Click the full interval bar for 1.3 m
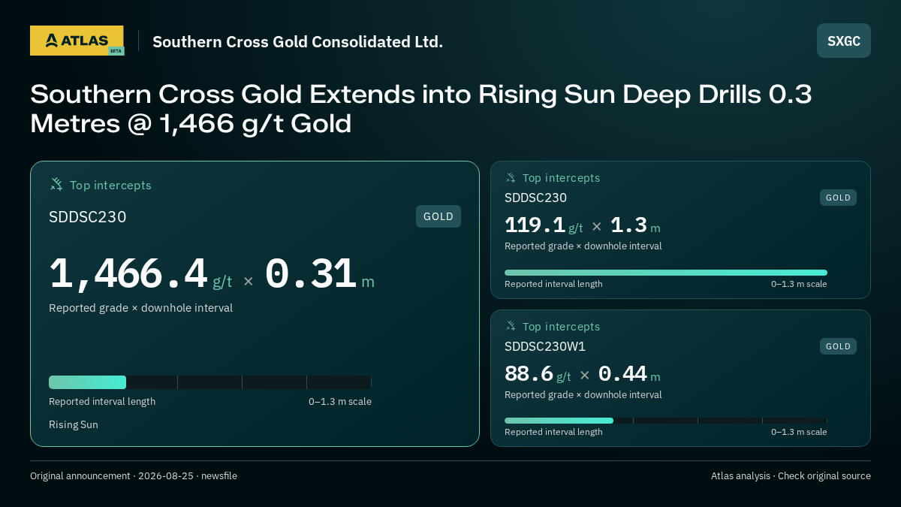The image size is (901, 507). tap(666, 273)
